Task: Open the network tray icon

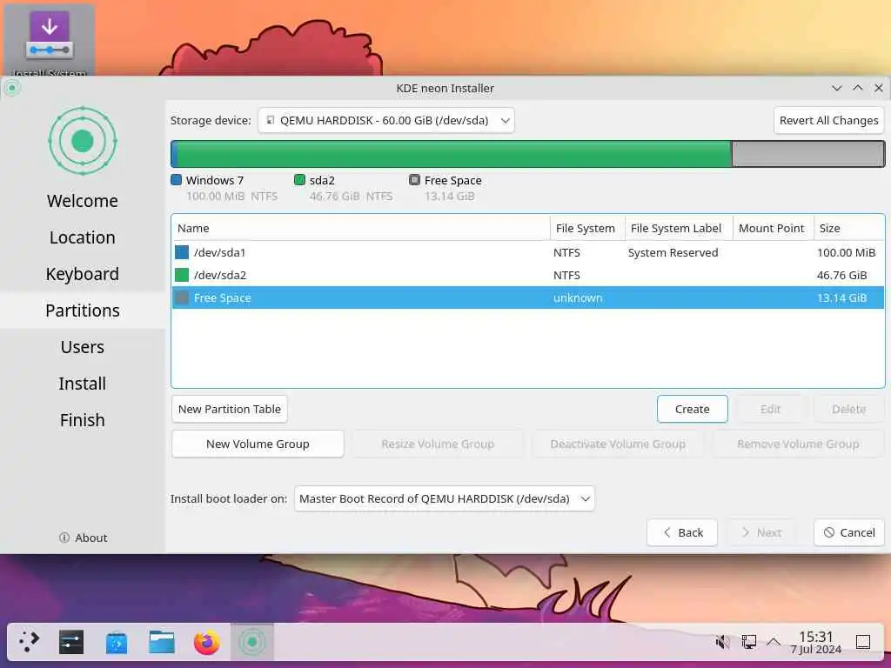Action: [749, 642]
